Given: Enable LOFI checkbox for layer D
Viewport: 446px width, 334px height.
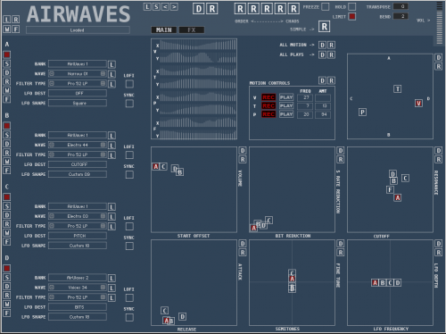Looking at the screenshot, I should [129, 297].
